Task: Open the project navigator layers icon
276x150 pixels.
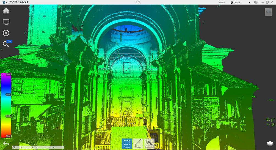Action: [270, 144]
